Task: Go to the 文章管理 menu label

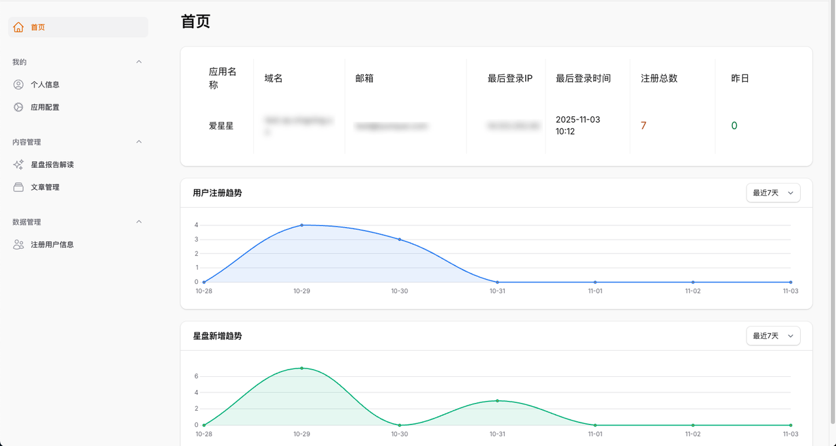Action: [x=45, y=187]
